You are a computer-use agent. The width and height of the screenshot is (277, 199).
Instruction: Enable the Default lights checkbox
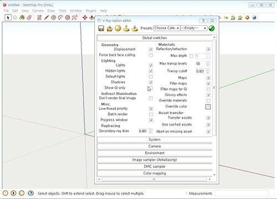click(x=151, y=76)
